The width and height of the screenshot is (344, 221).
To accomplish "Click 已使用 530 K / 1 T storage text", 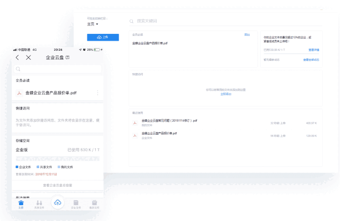I will [x=84, y=150].
